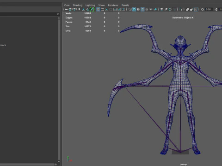
Task: Click the left panel scroll-down arrow
Action: point(59,161)
